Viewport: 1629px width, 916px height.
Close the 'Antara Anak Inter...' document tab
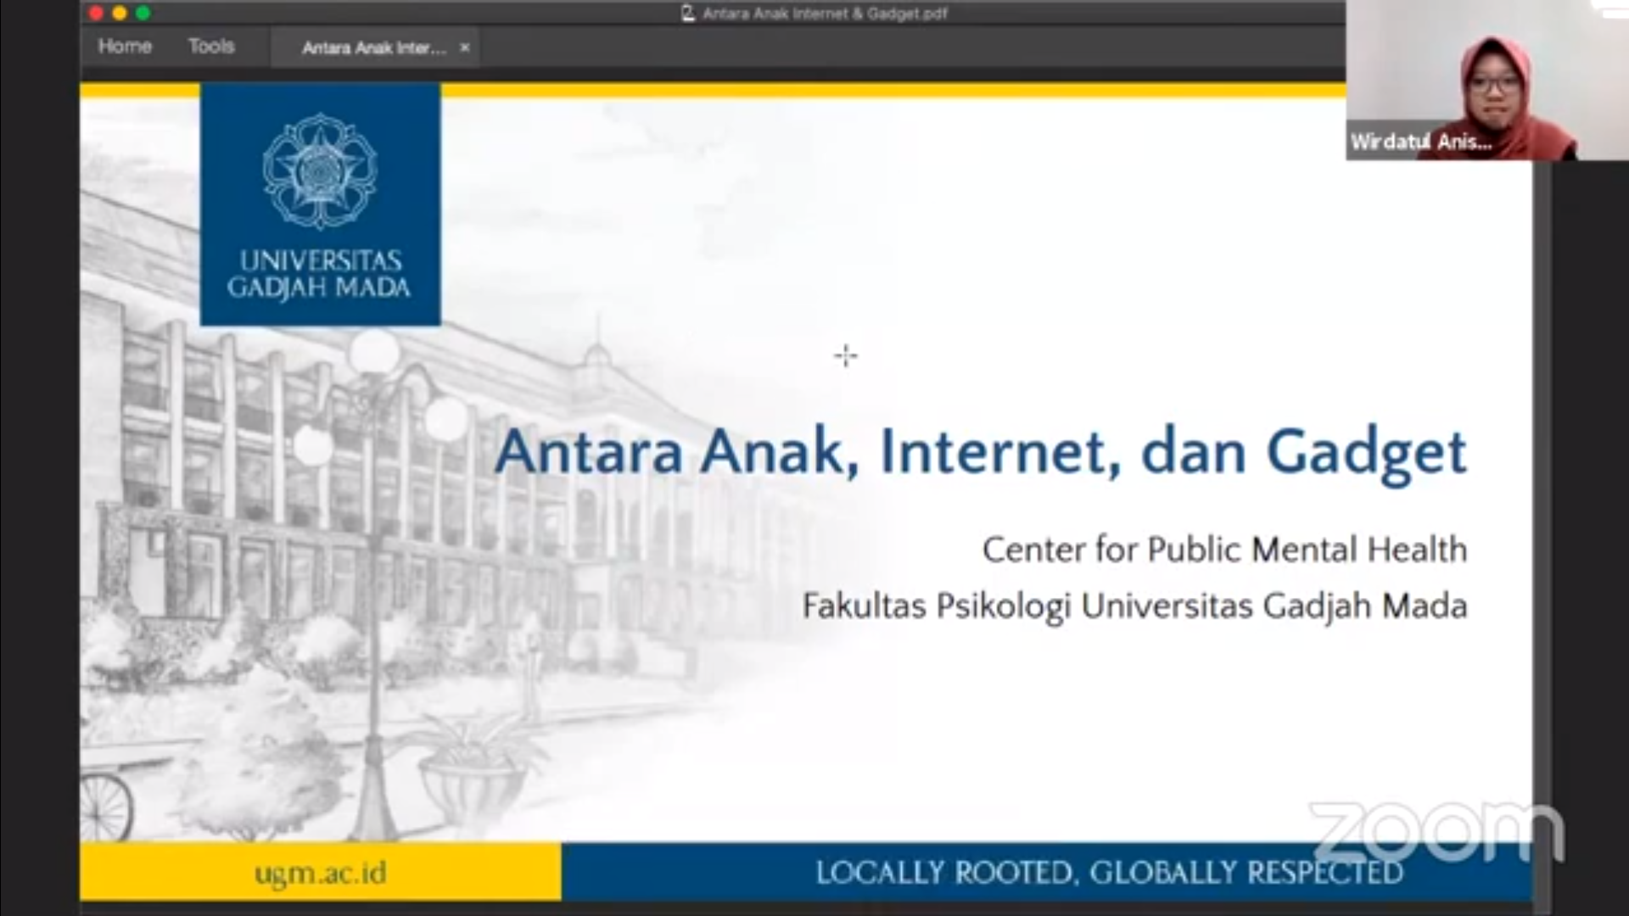point(464,48)
